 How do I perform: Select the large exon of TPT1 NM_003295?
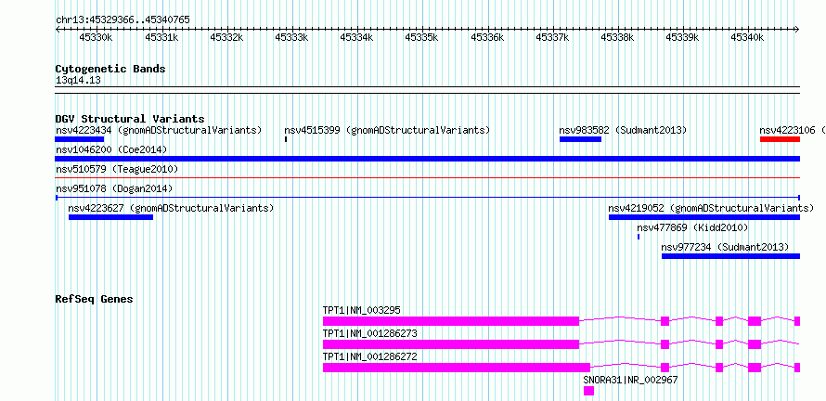(451, 321)
